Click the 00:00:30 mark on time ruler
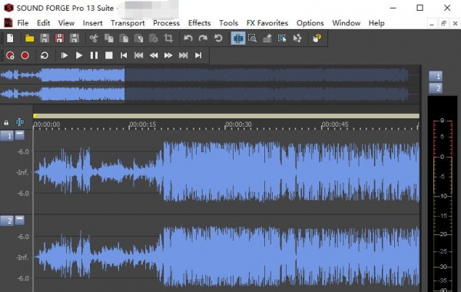The width and height of the screenshot is (461, 292). [238, 124]
